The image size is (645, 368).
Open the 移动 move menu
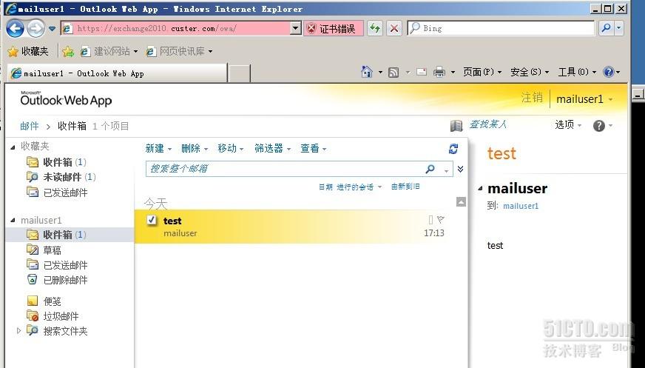pyautogui.click(x=231, y=149)
